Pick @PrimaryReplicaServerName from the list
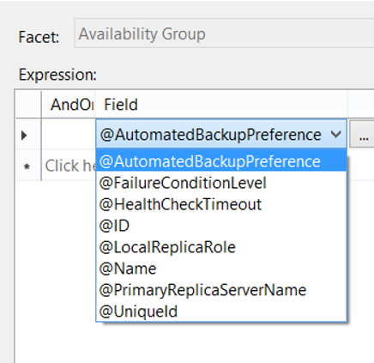 221,290
